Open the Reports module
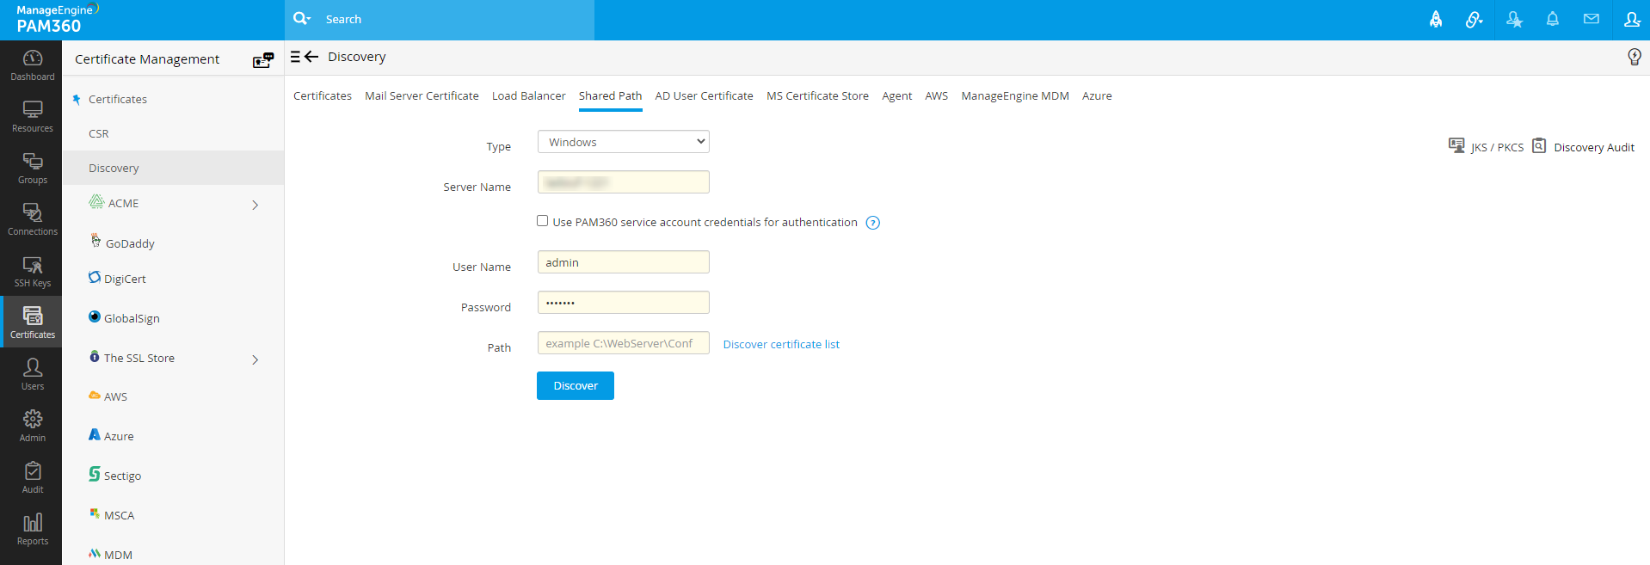Screen dimensions: 1650x565 click(x=32, y=530)
